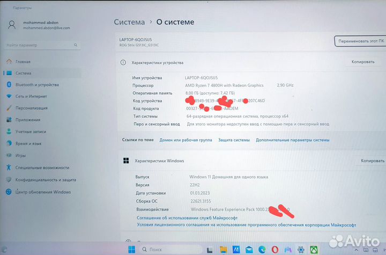The width and height of the screenshot is (386, 255).
Task: Select the 22H2 version value
Action: (195, 185)
